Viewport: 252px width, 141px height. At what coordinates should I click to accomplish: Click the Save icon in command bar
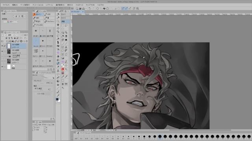83,8
